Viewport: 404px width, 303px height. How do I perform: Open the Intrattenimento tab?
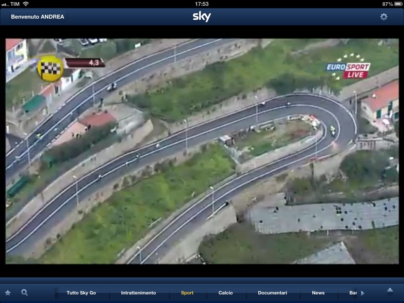coord(138,293)
